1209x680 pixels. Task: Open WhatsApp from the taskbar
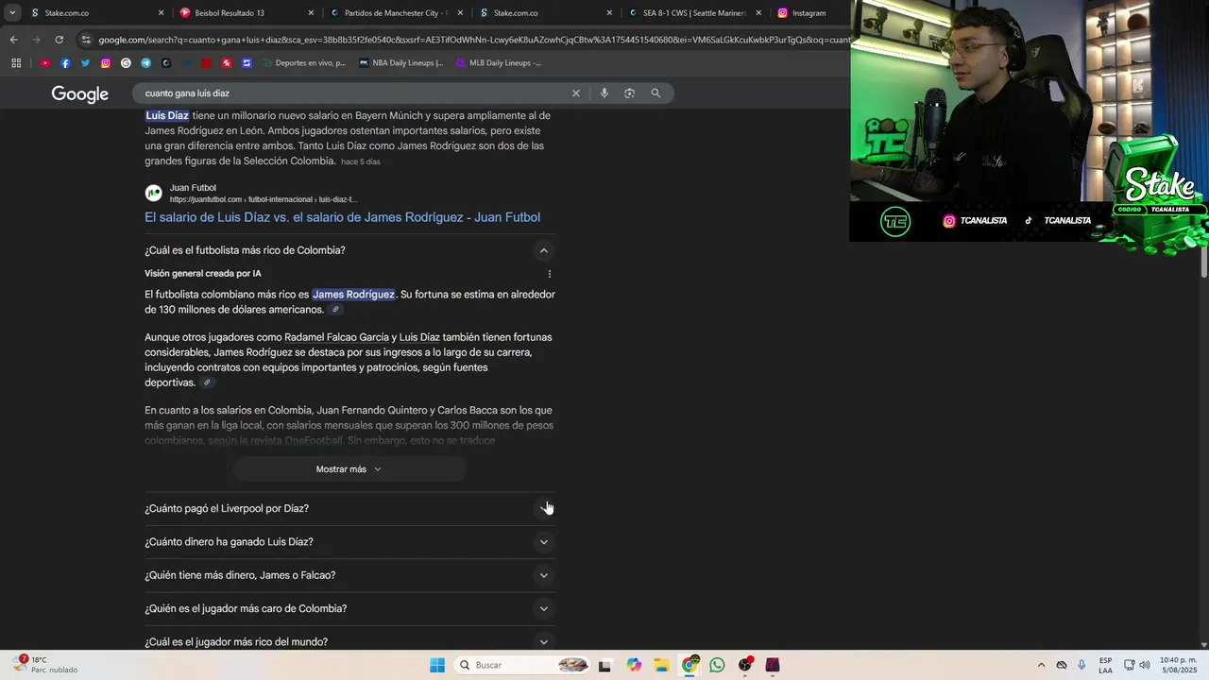pos(717,665)
